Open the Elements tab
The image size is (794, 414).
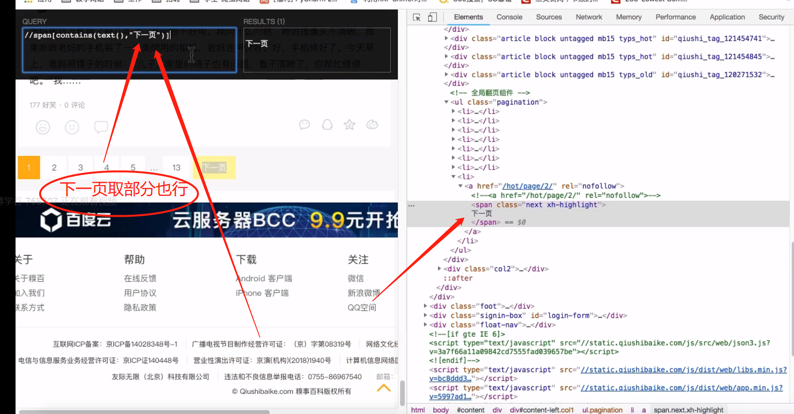click(468, 17)
